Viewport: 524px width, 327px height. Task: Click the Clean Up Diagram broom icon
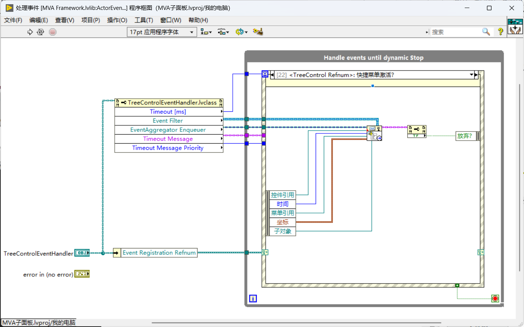click(258, 32)
